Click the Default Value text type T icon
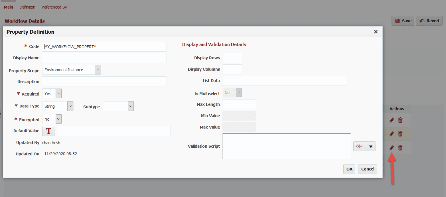Image resolution: width=446 pixels, height=197 pixels. point(49,131)
